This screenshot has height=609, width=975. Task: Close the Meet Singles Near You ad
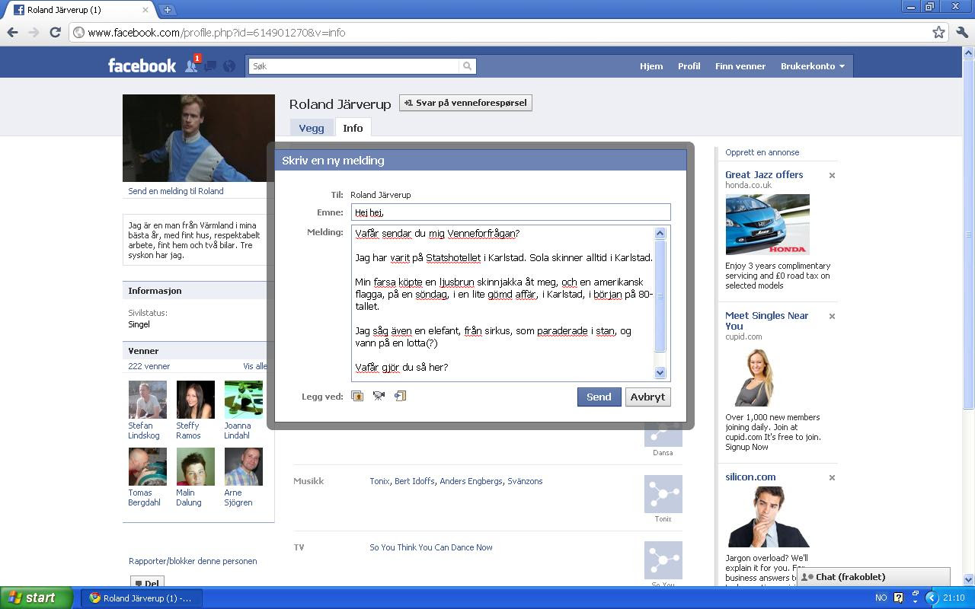point(832,316)
